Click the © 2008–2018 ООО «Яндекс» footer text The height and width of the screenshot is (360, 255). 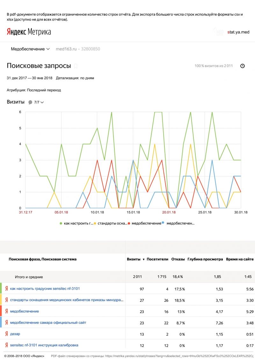click(x=24, y=356)
